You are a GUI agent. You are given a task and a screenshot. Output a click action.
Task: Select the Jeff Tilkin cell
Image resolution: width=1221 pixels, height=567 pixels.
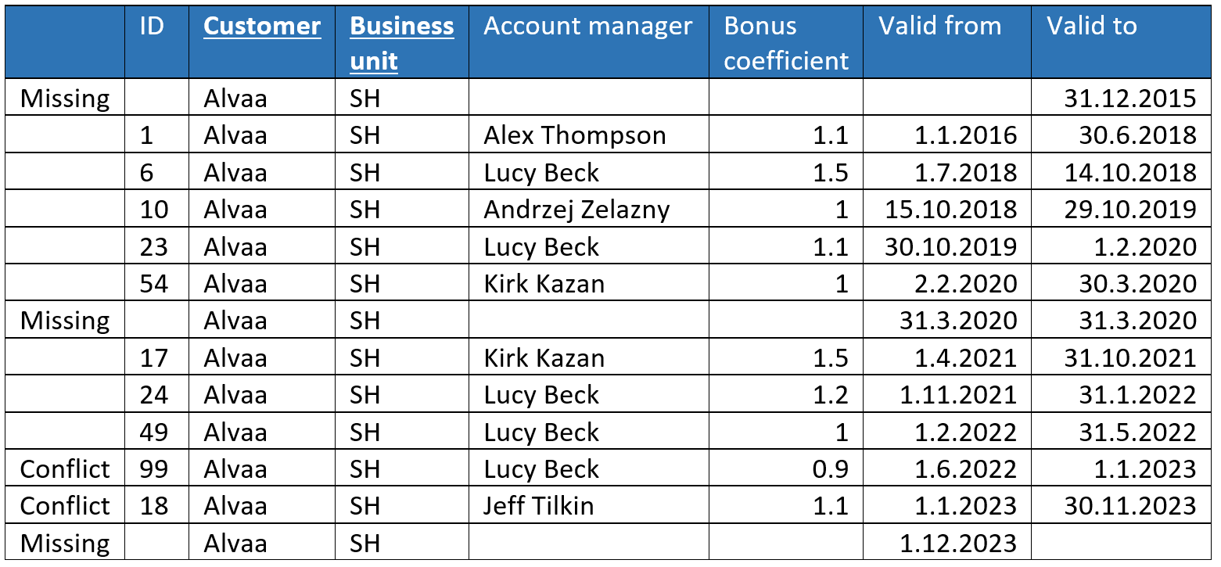pyautogui.click(x=539, y=505)
